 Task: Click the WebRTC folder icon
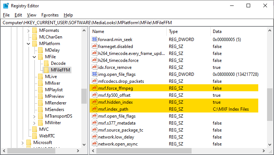(x=34, y=136)
